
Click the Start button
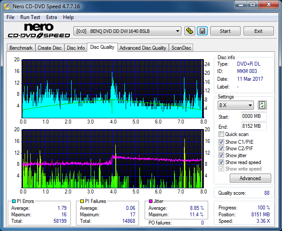(225, 31)
